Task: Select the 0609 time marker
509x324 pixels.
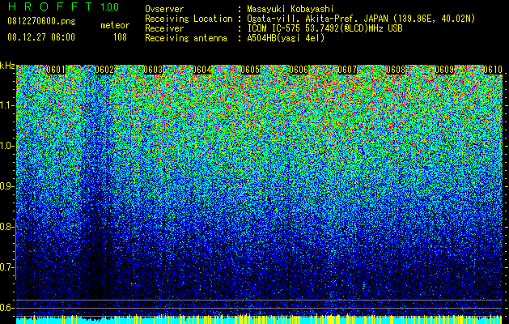Action: pos(444,70)
